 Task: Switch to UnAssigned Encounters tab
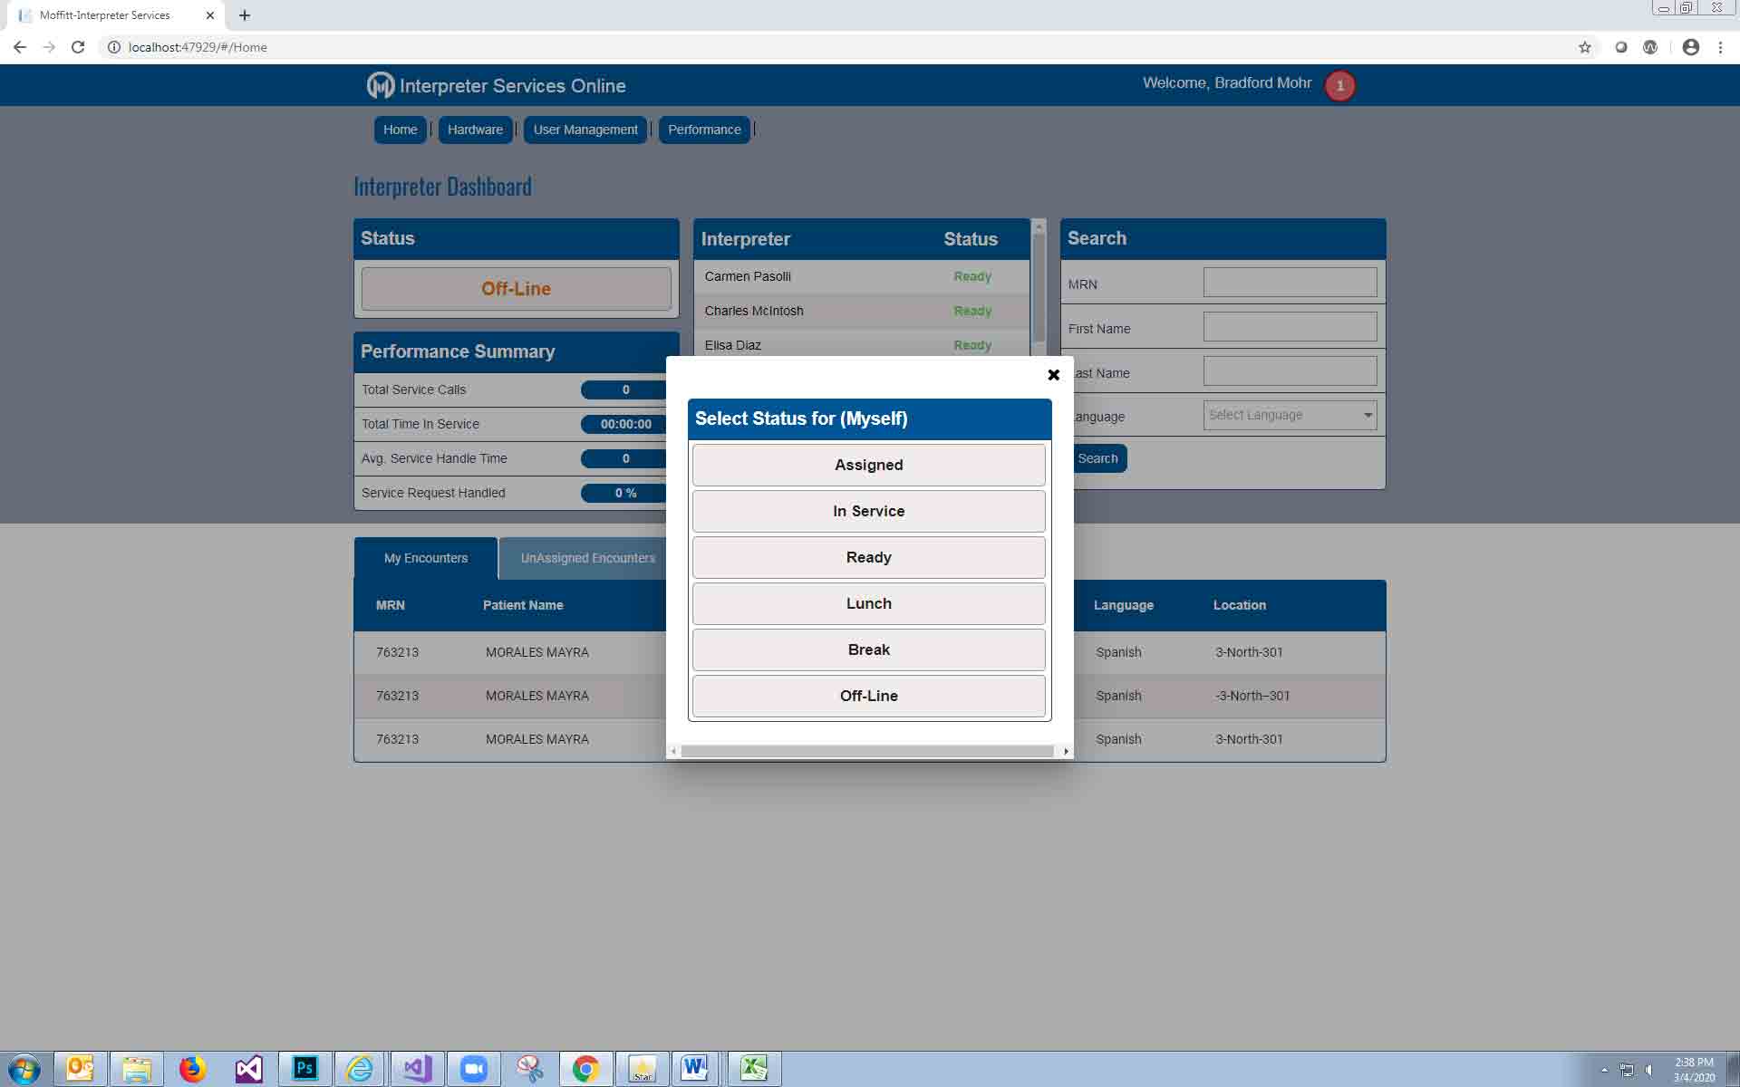click(587, 558)
